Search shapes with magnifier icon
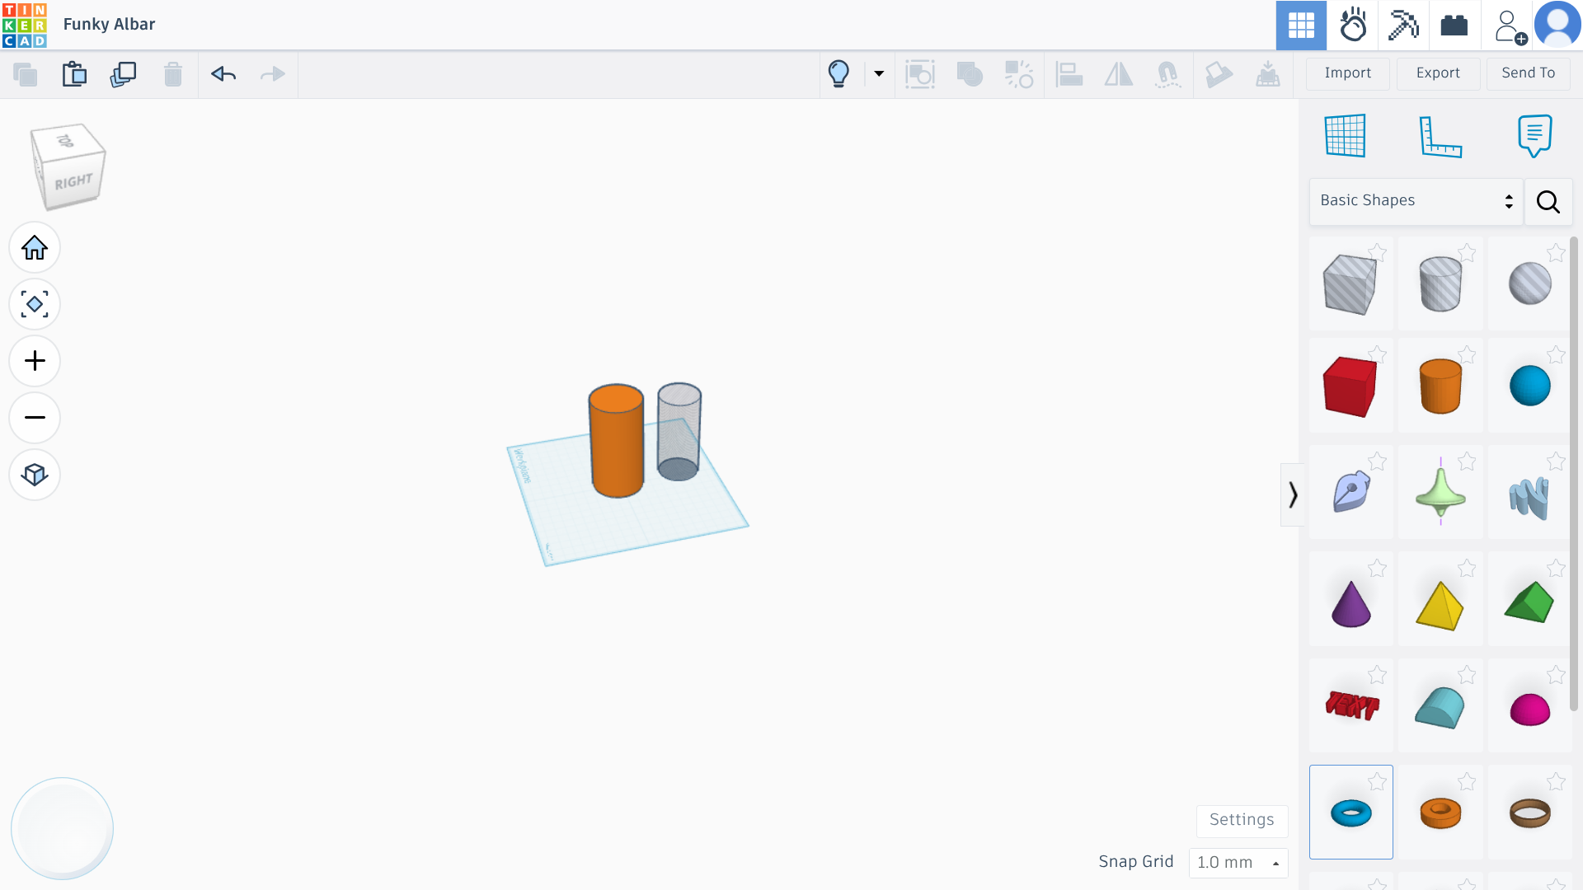 point(1548,202)
